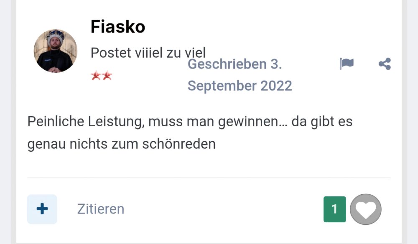The height and width of the screenshot is (244, 418).
Task: Click Zitieren to quote the post
Action: tap(101, 209)
